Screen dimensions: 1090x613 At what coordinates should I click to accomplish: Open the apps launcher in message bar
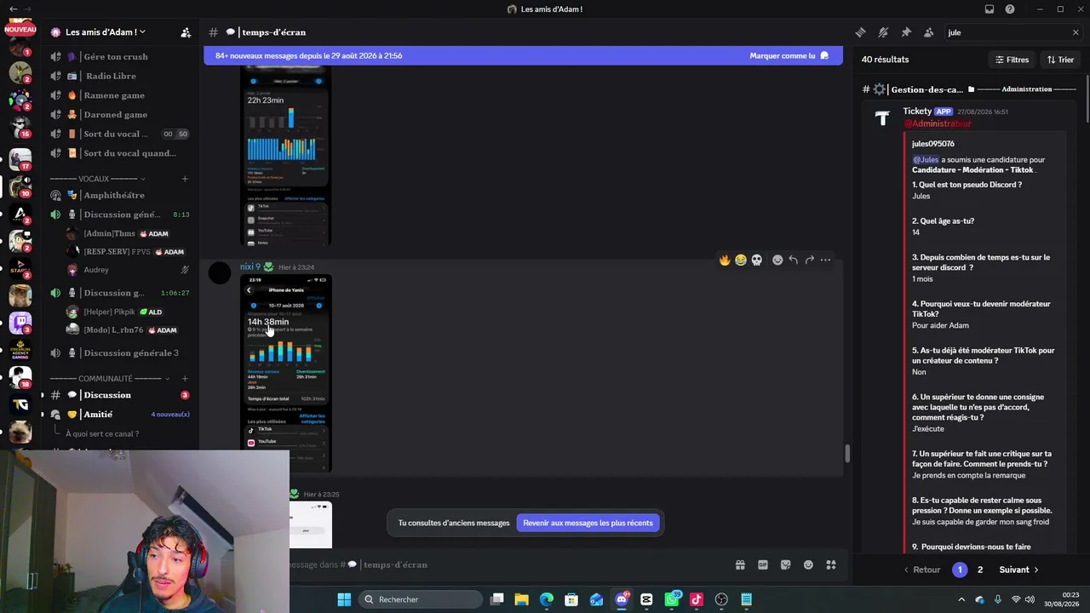tap(831, 564)
